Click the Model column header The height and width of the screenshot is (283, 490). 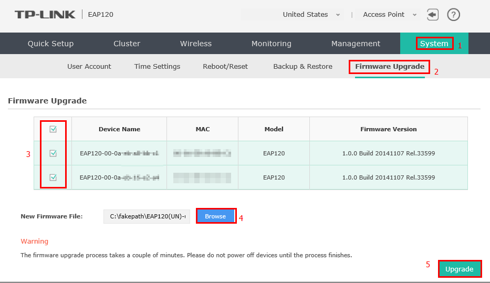pos(274,129)
